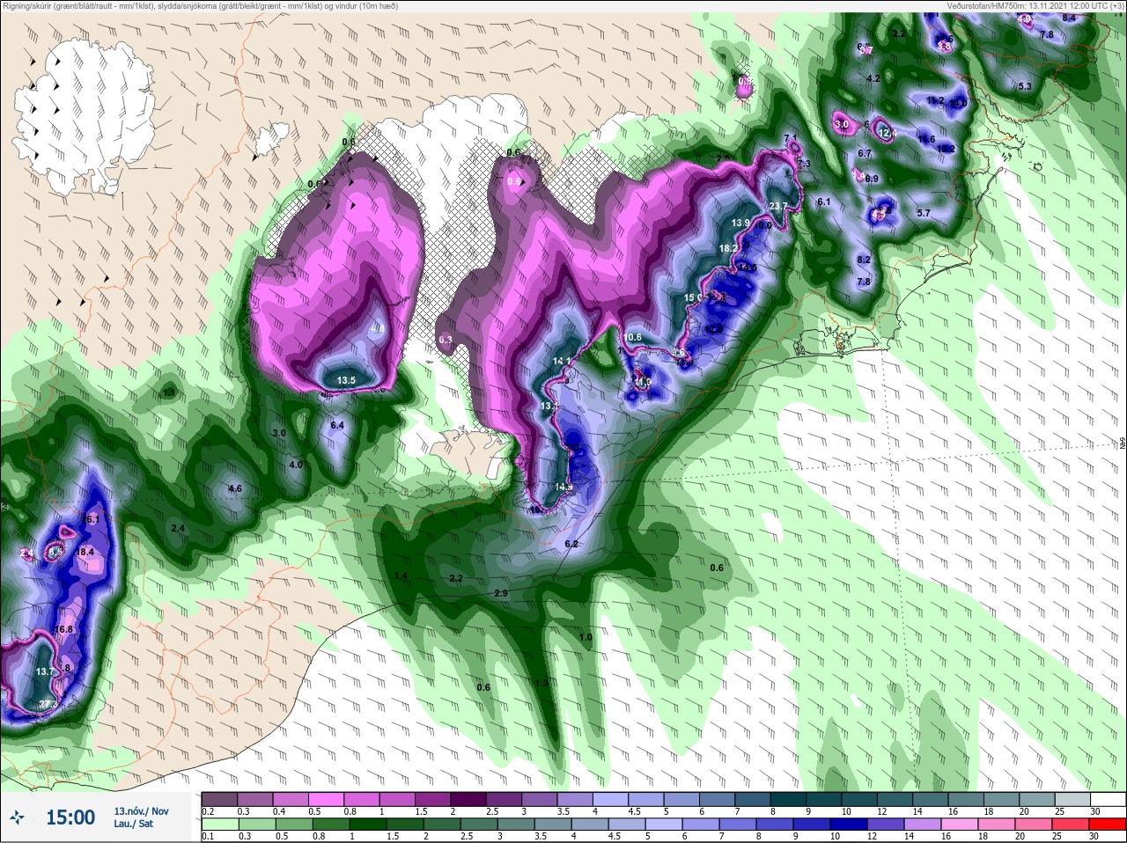Click the 13.9 precipitation value on map
The image size is (1127, 843).
point(740,223)
